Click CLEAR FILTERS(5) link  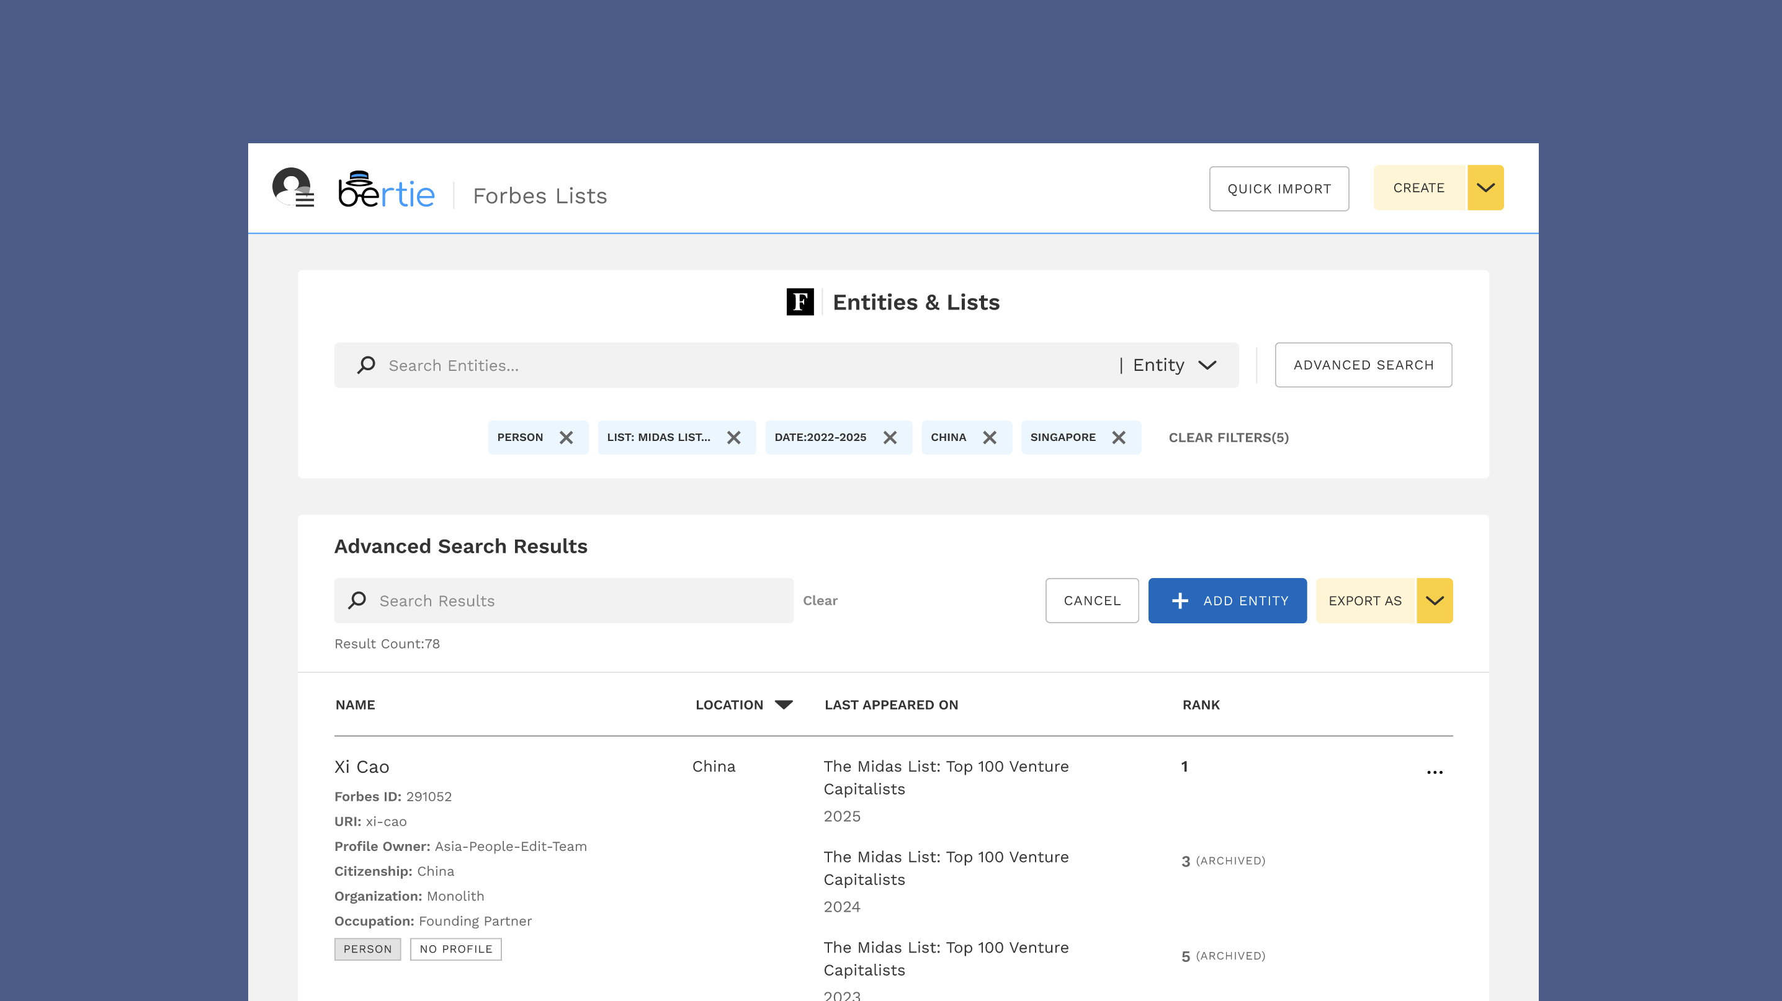(1228, 438)
